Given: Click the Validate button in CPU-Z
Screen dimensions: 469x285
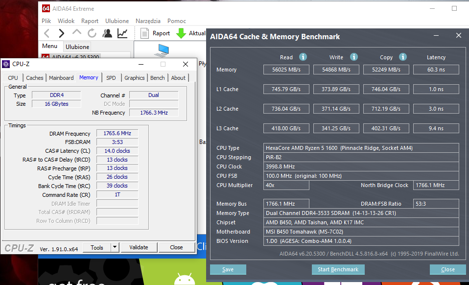Looking at the screenshot, I should click(139, 247).
